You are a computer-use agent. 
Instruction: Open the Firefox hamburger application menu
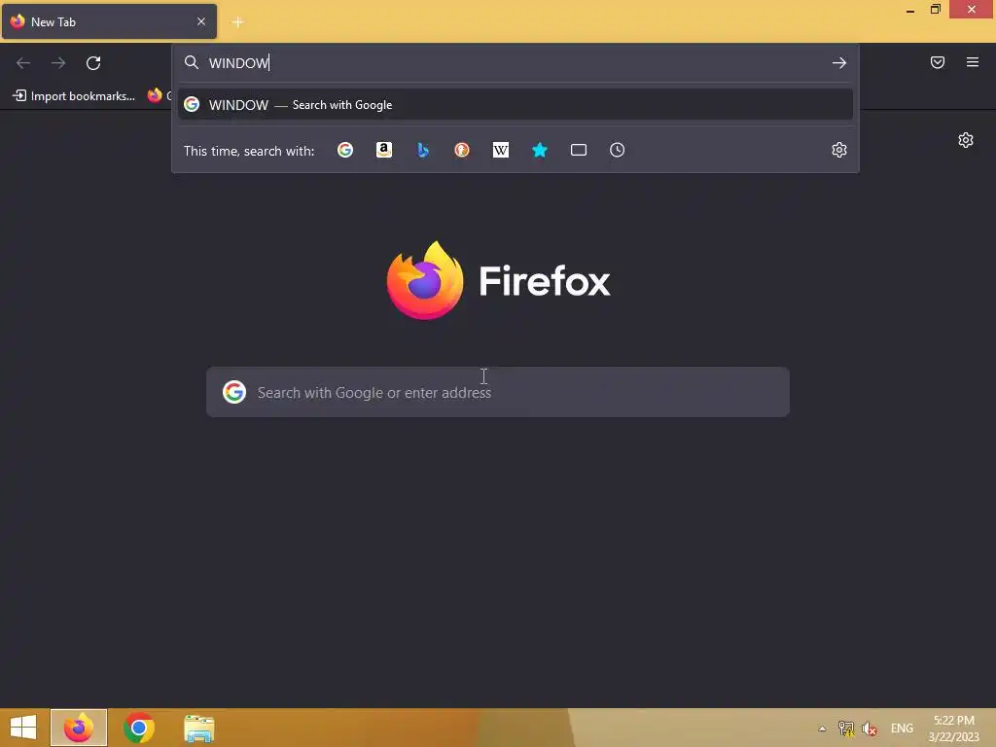[972, 62]
